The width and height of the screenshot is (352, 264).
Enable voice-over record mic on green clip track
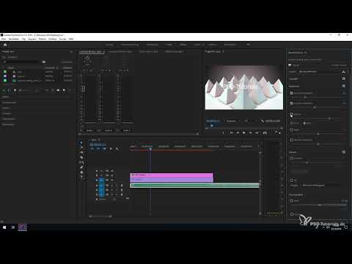click(122, 186)
